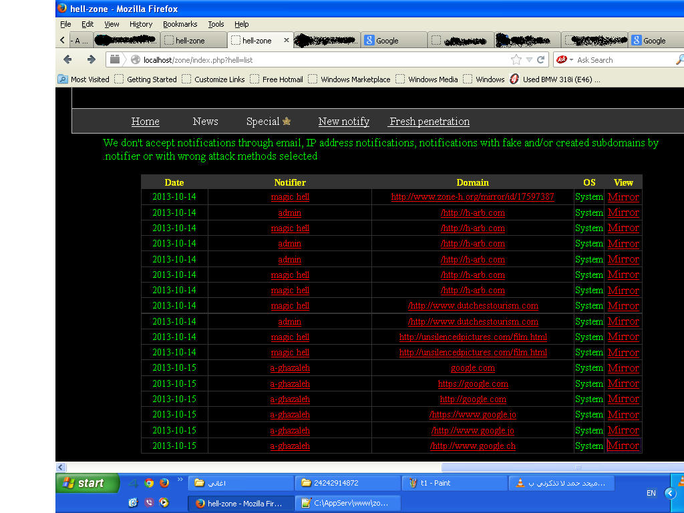Bookmark this page via the star icon
The image size is (684, 513).
click(516, 59)
